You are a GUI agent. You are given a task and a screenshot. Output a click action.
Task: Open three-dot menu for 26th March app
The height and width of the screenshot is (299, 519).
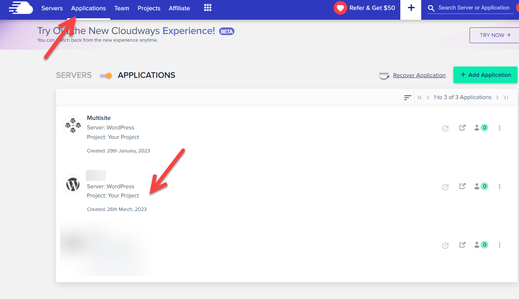point(500,186)
